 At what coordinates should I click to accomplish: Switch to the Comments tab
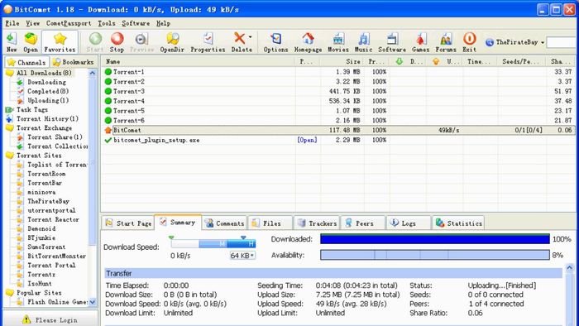pos(224,223)
